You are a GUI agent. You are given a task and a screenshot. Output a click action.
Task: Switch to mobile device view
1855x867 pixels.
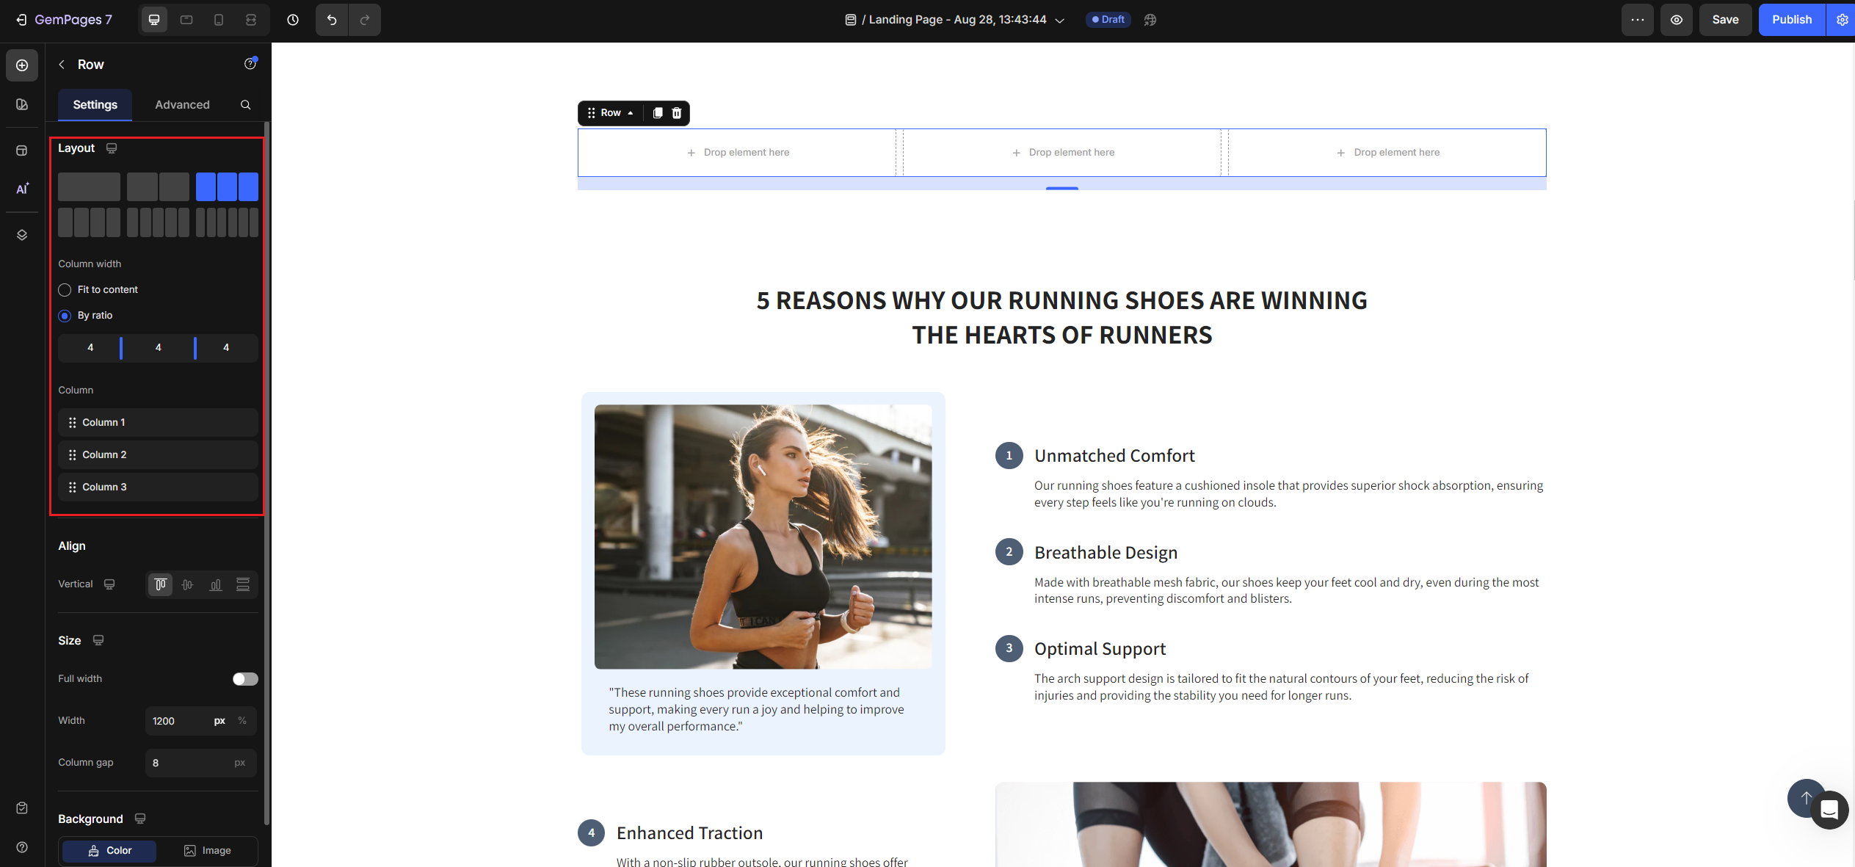click(x=219, y=20)
